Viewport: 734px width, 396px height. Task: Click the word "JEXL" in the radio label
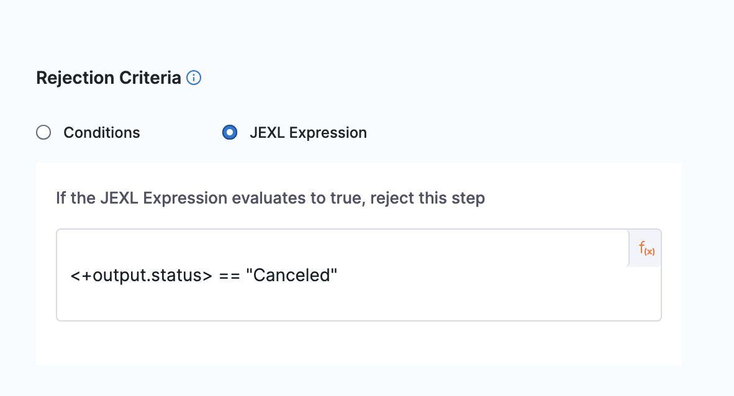[x=266, y=133]
